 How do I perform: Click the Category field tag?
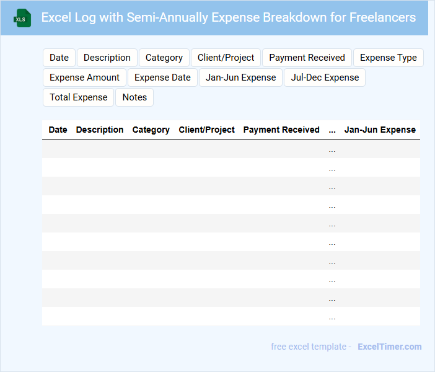(164, 58)
